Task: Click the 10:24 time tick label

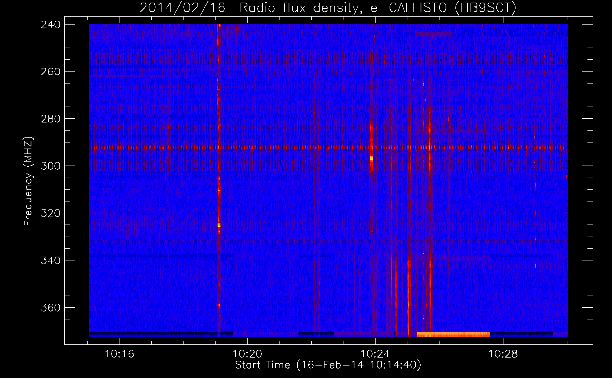Action: [375, 354]
